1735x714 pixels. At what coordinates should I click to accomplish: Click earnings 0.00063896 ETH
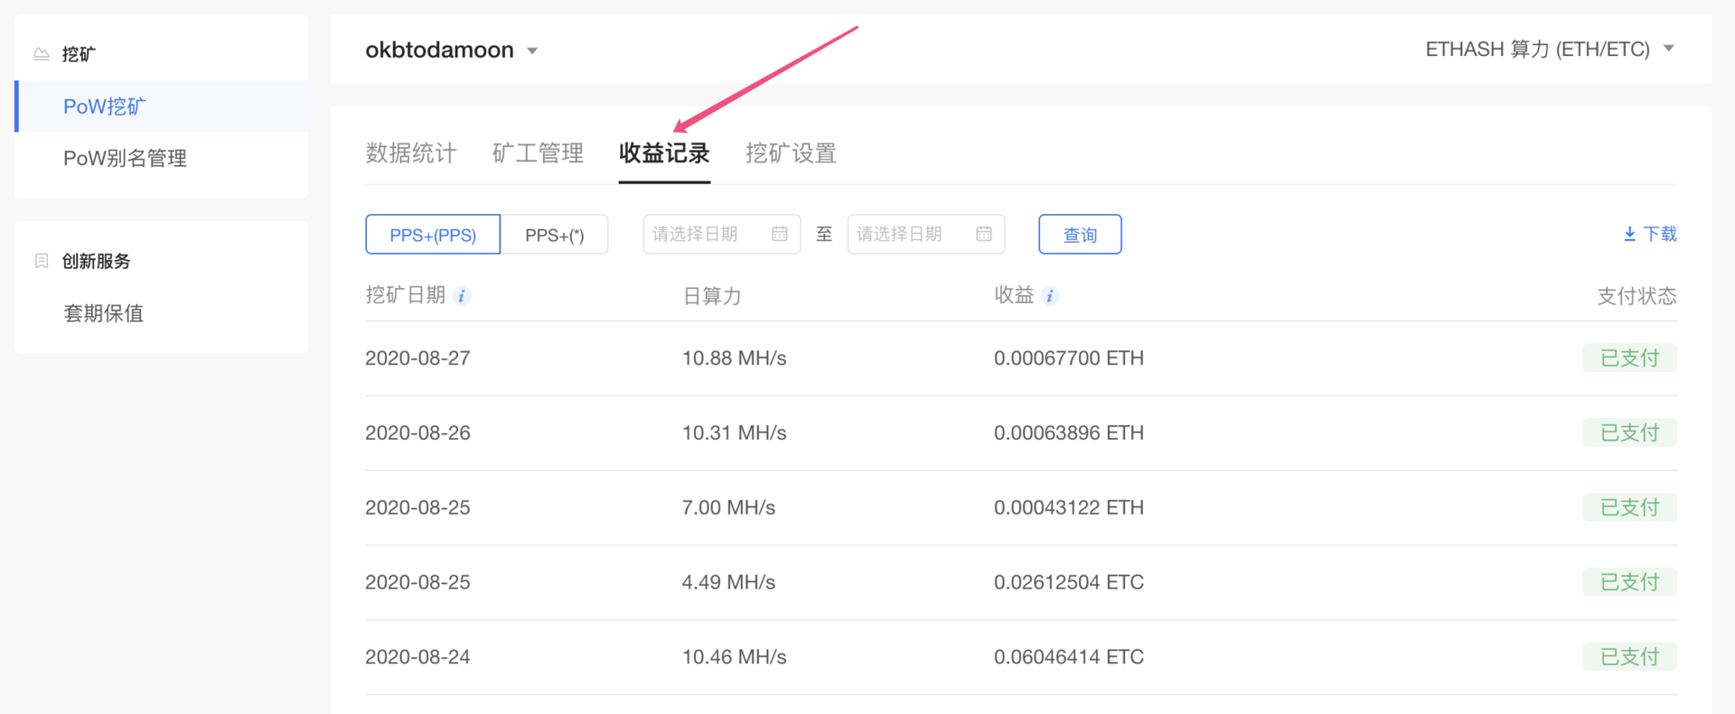click(x=1069, y=433)
